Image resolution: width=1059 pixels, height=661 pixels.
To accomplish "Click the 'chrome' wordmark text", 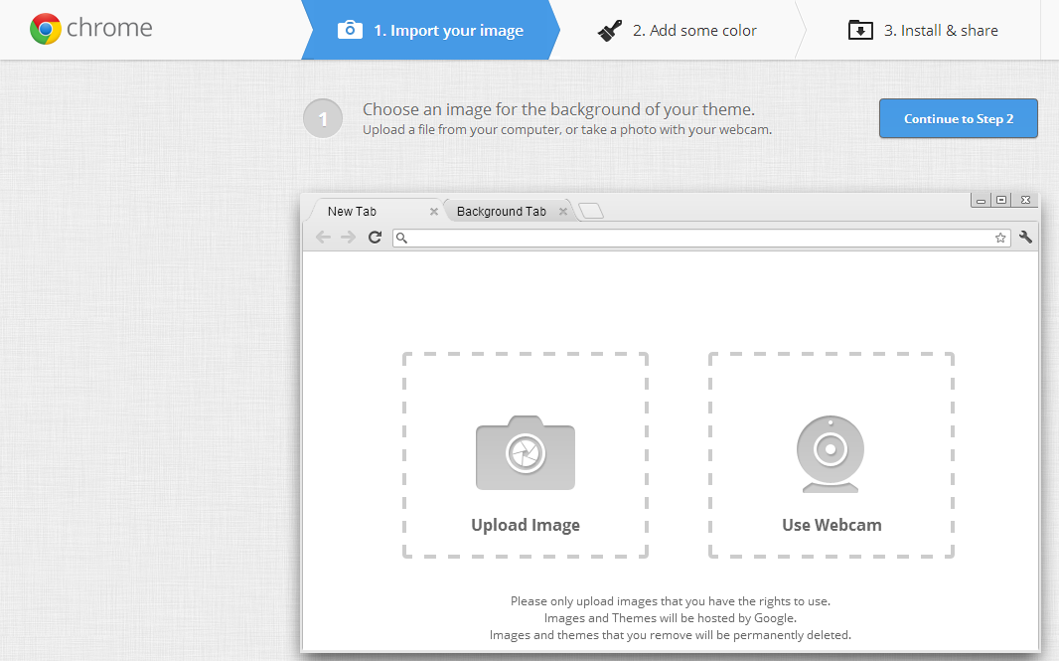I will [x=109, y=28].
